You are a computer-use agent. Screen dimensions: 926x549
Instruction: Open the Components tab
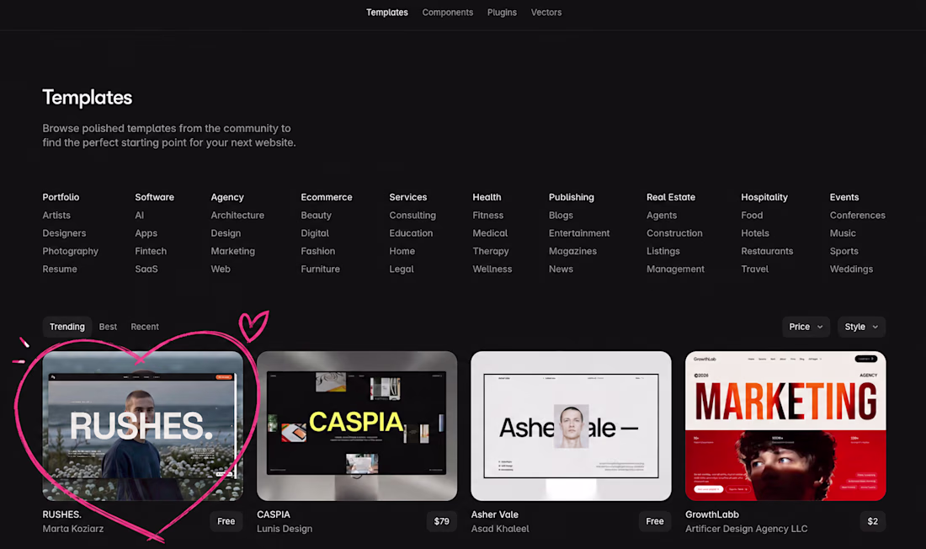tap(448, 13)
